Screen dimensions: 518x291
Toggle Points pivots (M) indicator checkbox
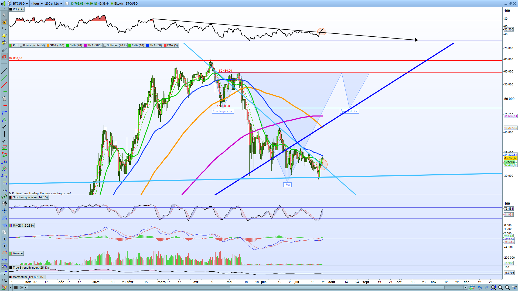(21, 45)
